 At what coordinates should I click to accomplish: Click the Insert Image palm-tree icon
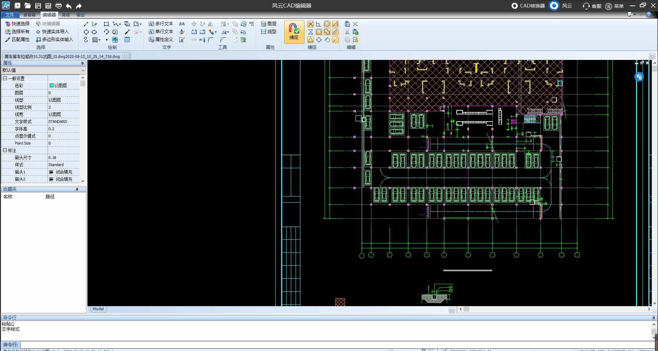click(115, 40)
